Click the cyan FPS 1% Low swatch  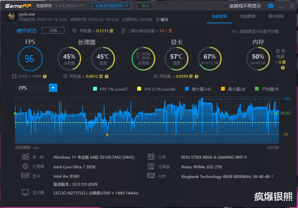coord(95,89)
